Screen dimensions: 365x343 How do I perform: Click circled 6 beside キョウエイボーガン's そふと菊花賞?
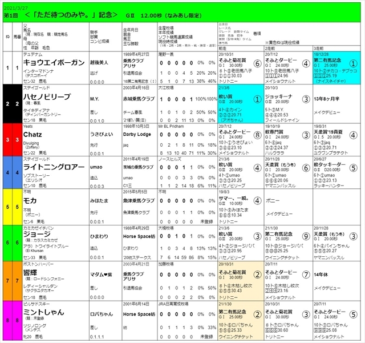[257, 64]
